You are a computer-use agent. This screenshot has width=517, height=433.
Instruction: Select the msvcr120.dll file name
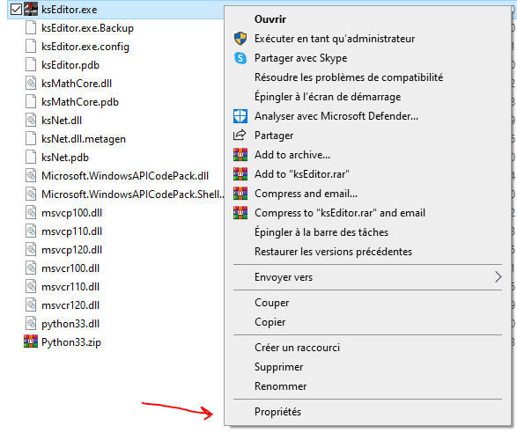70,305
